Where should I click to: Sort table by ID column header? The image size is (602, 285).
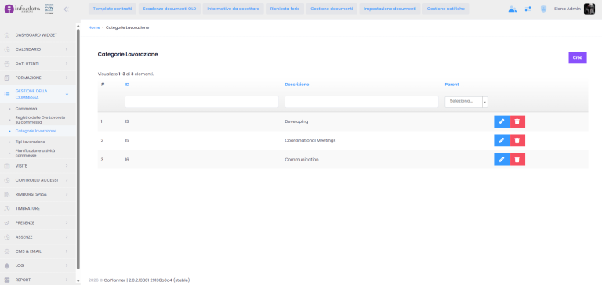[x=127, y=85]
